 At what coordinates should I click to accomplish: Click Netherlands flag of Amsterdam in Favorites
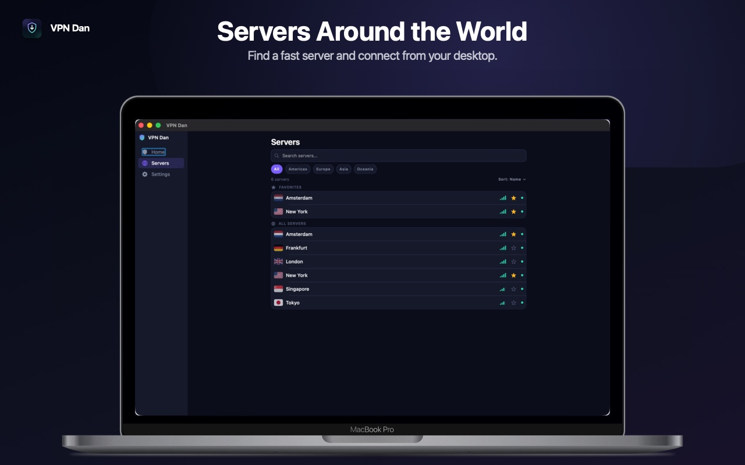[x=278, y=198]
